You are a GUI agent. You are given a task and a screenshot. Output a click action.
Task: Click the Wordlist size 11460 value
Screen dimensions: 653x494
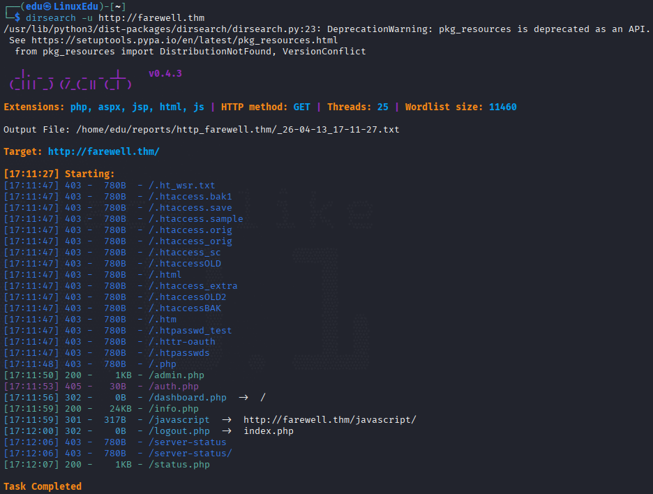point(503,107)
